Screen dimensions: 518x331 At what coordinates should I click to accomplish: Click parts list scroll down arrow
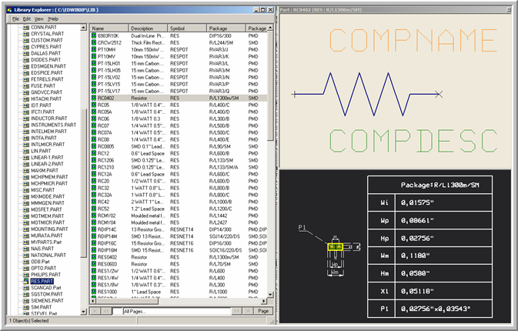[x=270, y=294]
